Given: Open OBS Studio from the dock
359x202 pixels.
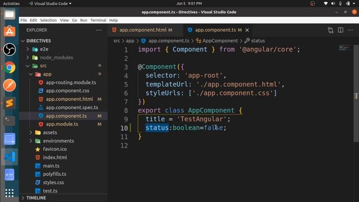Looking at the screenshot, I should point(10,49).
